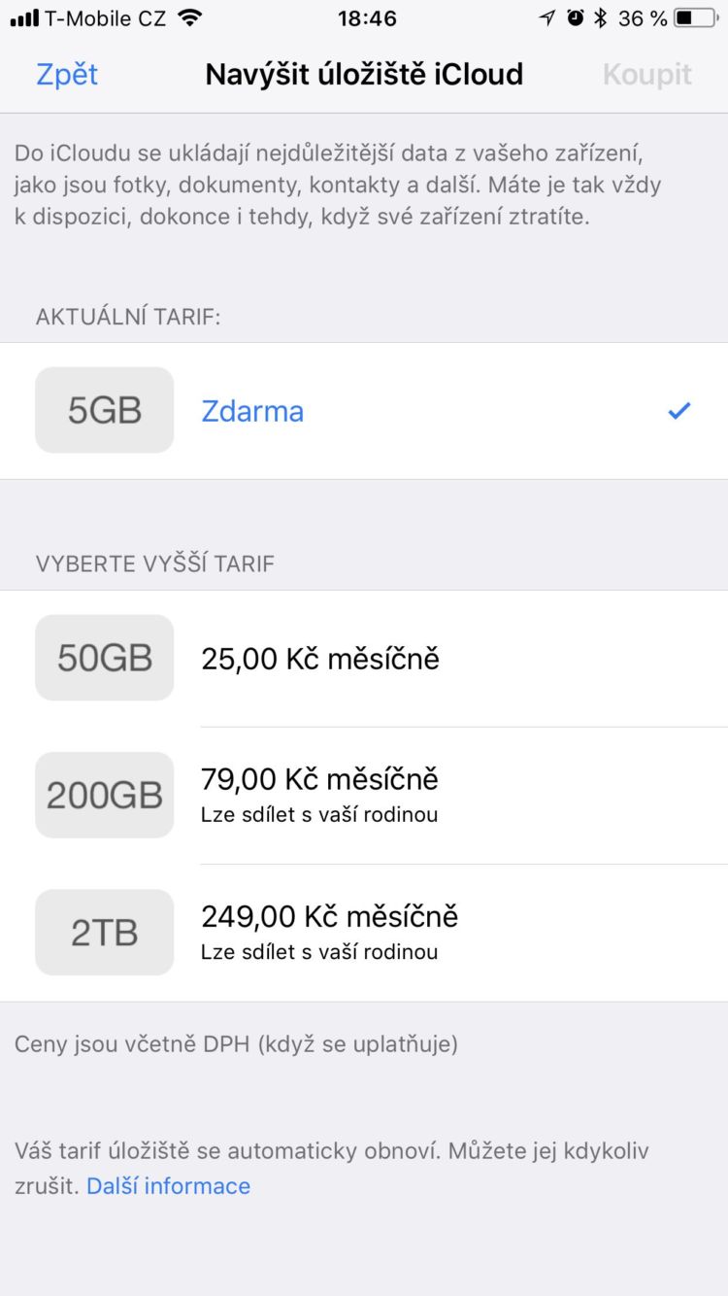Tap the Navýšit úložiště iCloud title
Image resolution: width=728 pixels, height=1296 pixels.
click(x=364, y=75)
